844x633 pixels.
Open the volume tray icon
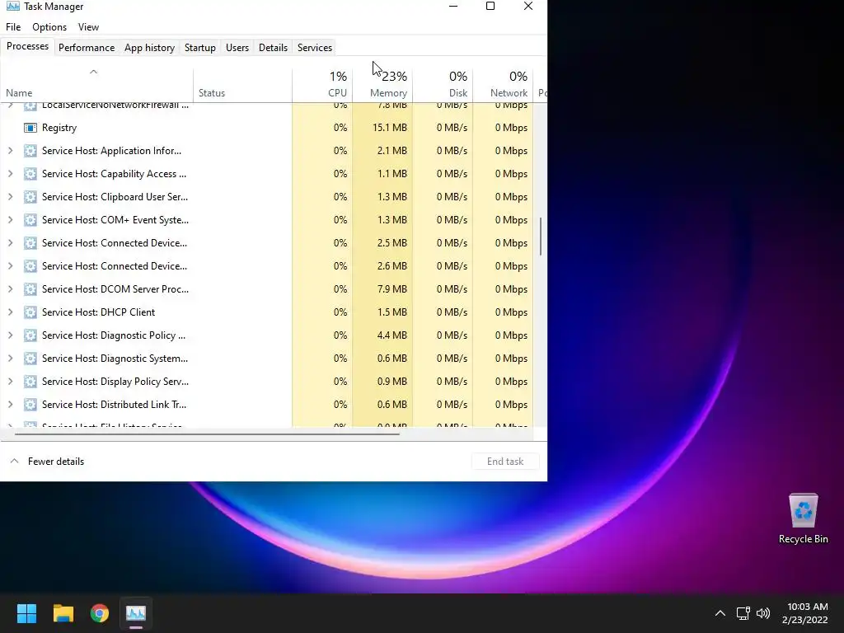click(x=763, y=613)
